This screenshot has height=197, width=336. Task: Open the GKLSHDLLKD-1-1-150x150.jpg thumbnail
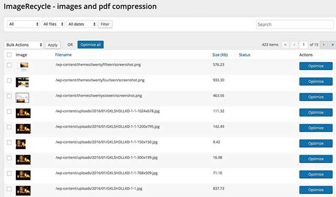(21, 144)
